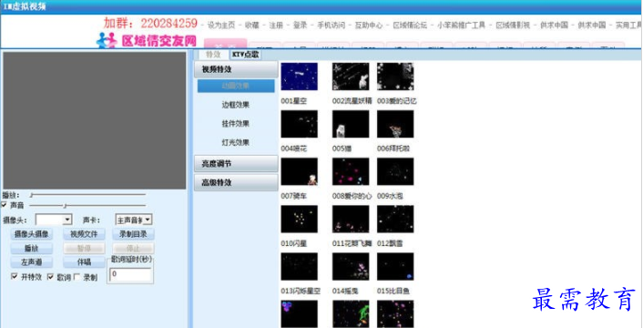Click the 注册 register link

(x=276, y=25)
